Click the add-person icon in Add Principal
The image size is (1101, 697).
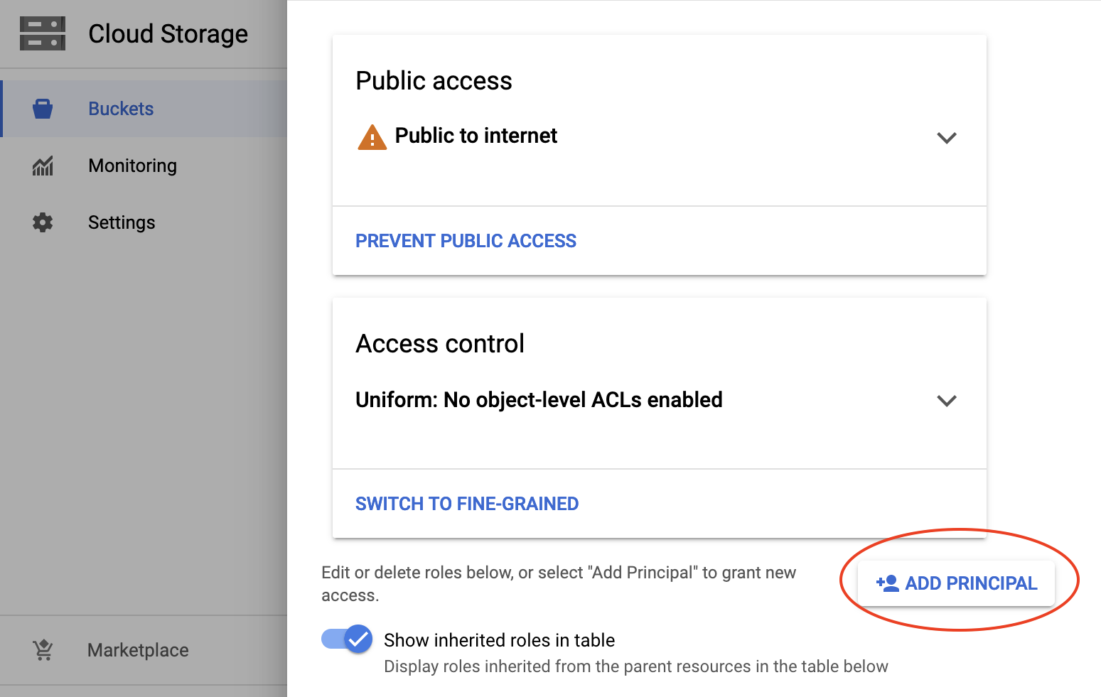(x=887, y=583)
